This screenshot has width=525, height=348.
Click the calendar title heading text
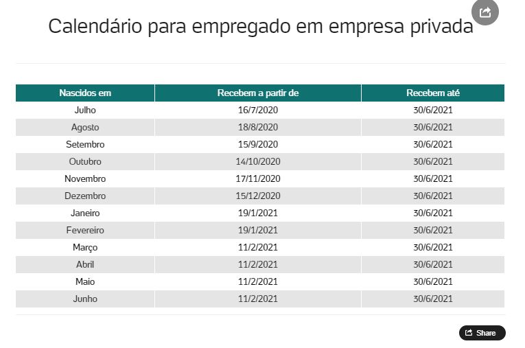pyautogui.click(x=261, y=27)
